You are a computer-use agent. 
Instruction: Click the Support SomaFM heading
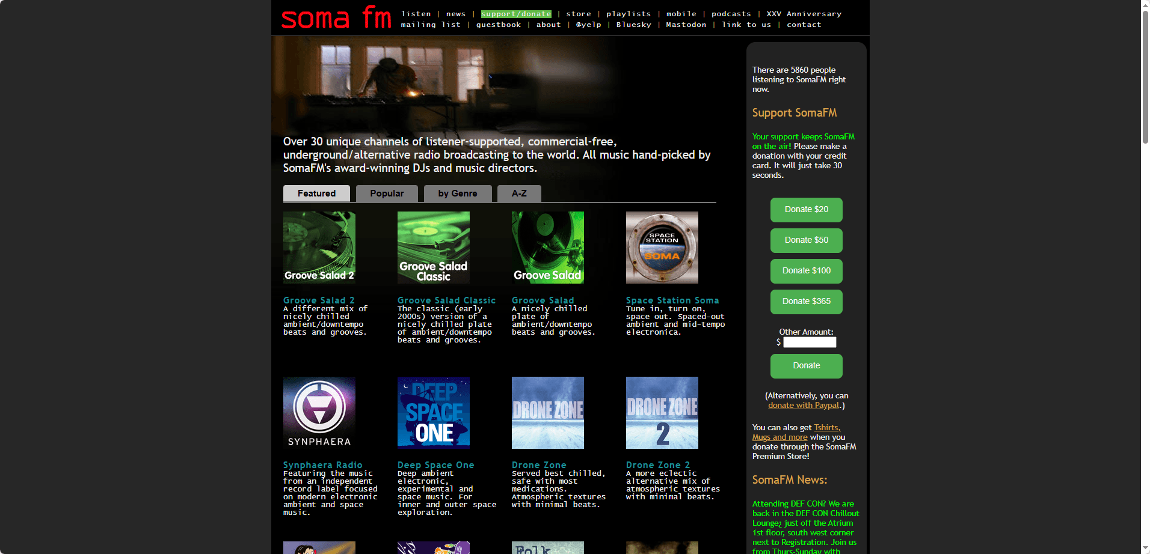tap(795, 113)
